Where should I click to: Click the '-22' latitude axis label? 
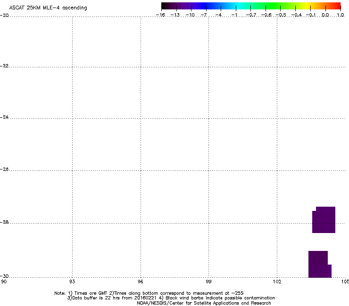coord(4,66)
